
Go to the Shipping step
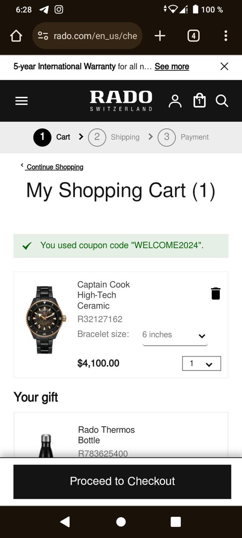[x=114, y=137]
